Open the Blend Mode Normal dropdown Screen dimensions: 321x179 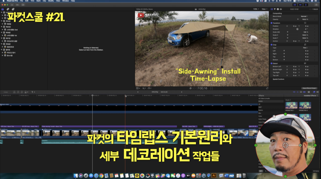pos(304,16)
